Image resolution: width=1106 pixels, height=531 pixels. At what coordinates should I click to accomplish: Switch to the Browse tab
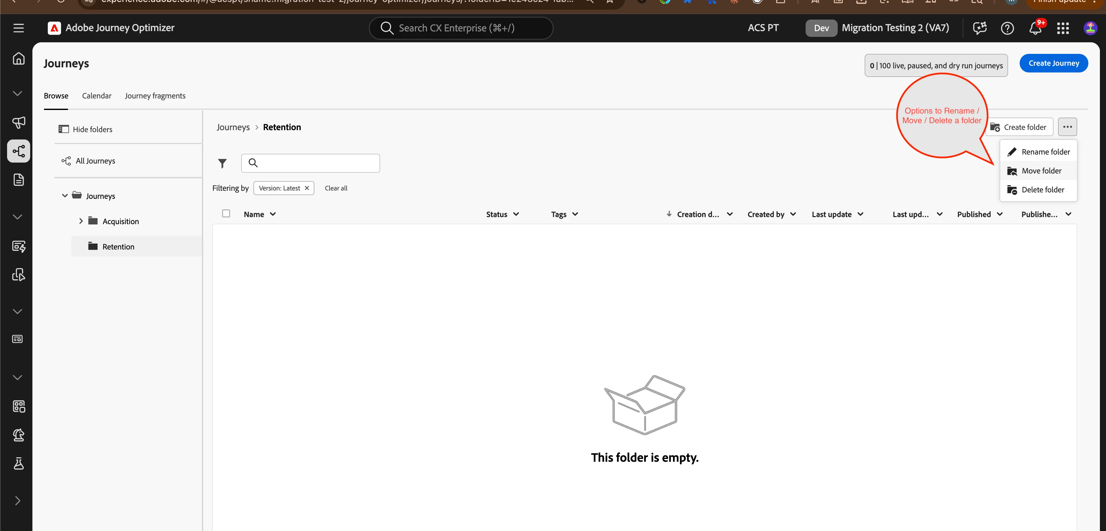pos(56,96)
